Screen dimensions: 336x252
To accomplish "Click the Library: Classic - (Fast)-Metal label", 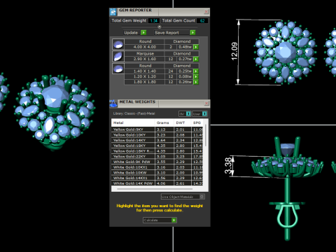I will [134, 113].
